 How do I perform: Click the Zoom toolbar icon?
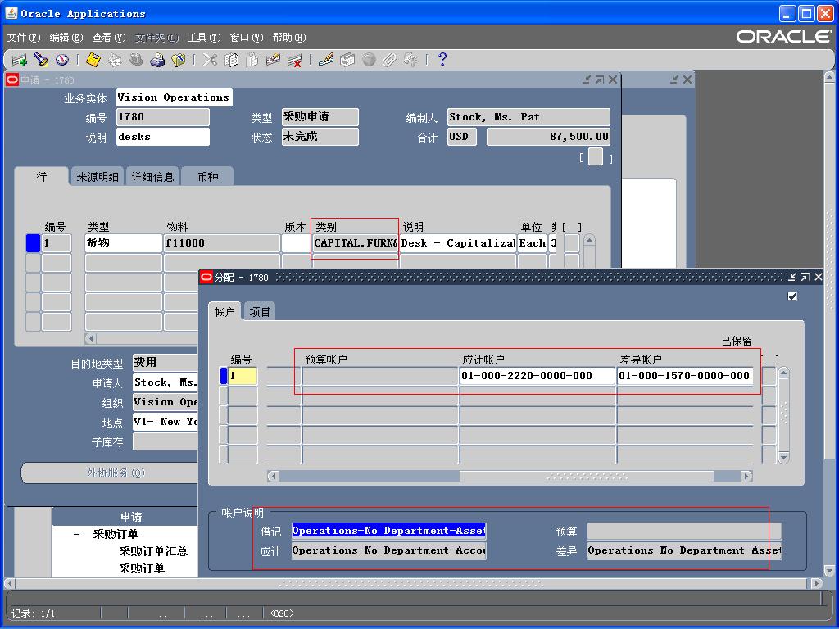click(347, 60)
